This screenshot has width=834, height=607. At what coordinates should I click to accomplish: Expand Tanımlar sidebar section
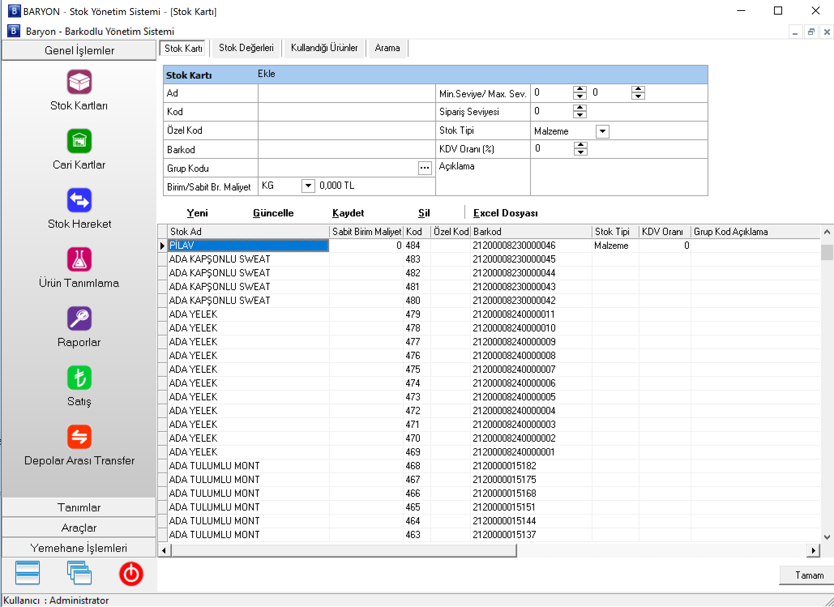click(x=79, y=507)
